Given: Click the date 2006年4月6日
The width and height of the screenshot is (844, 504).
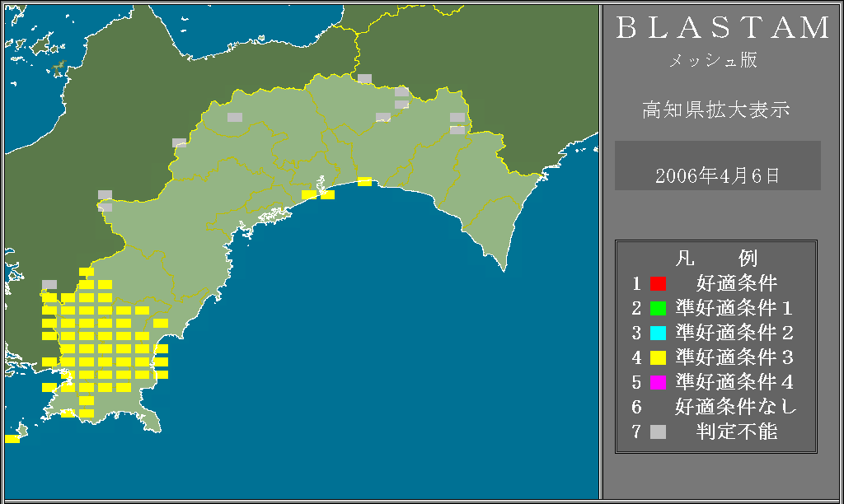Looking at the screenshot, I should 718,175.
